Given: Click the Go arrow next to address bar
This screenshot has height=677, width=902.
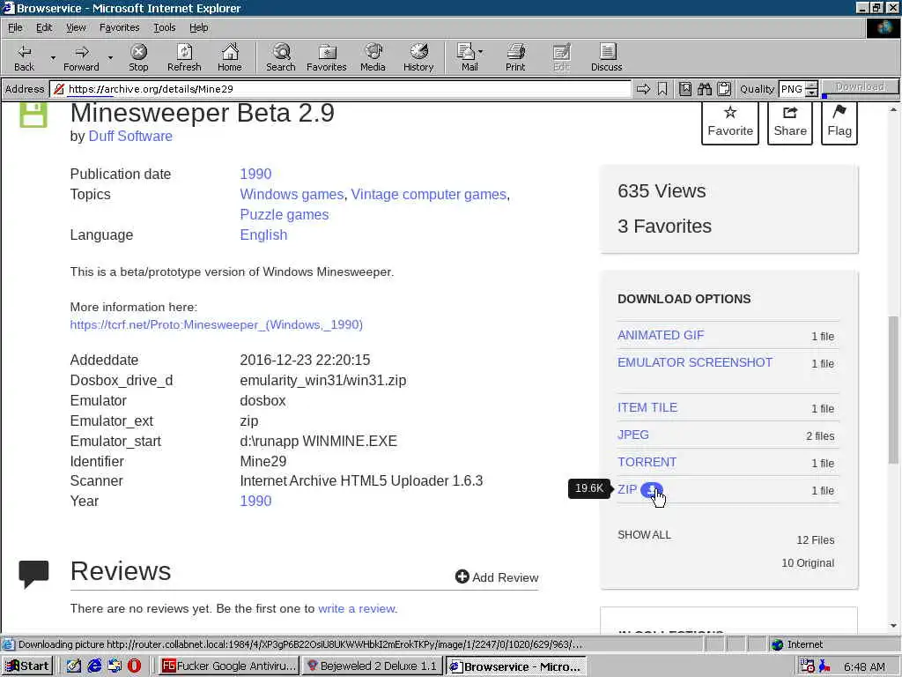Looking at the screenshot, I should pyautogui.click(x=643, y=89).
